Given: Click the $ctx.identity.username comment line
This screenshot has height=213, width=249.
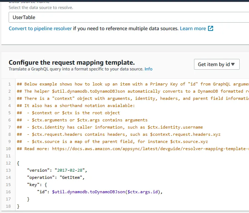Looking at the screenshot, I should 115,127.
